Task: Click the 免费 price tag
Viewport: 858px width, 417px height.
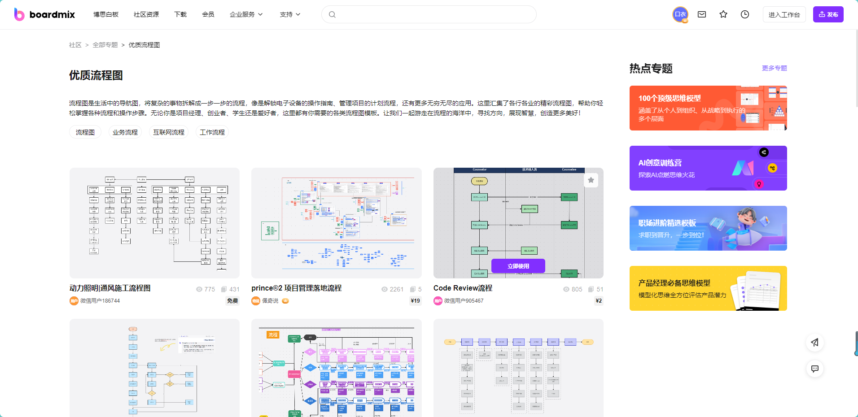Action: click(x=232, y=301)
